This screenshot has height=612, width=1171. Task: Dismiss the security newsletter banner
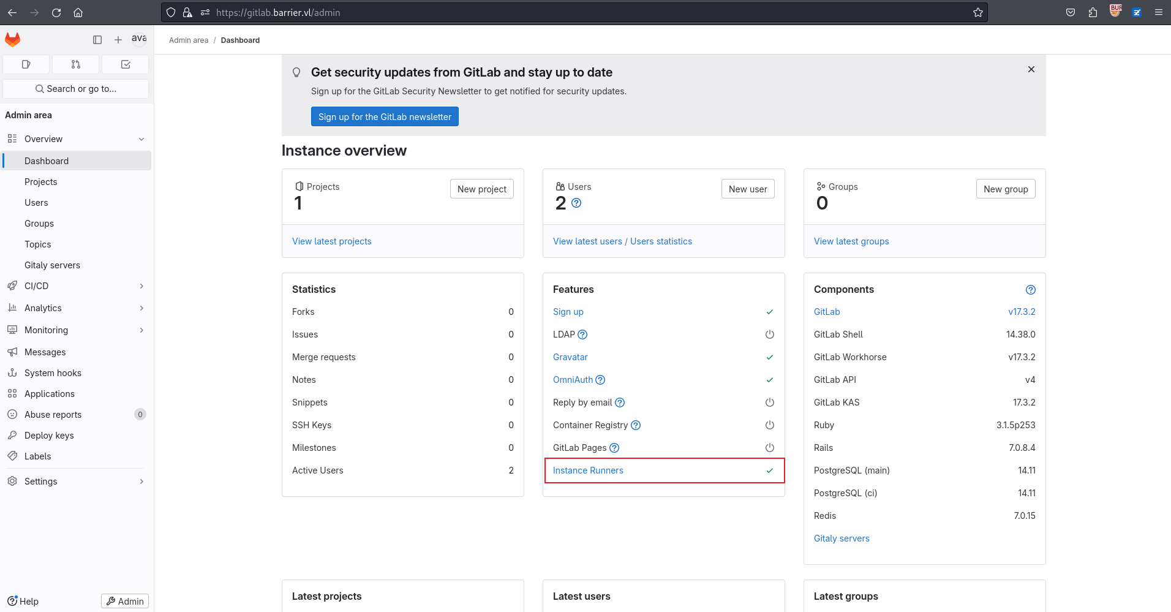point(1031,69)
